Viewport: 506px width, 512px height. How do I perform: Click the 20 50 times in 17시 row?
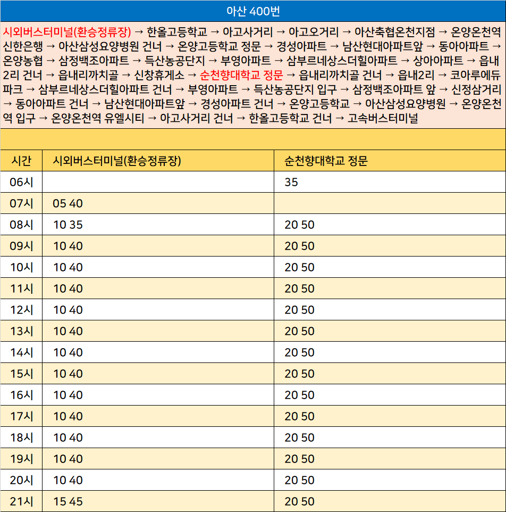299,416
